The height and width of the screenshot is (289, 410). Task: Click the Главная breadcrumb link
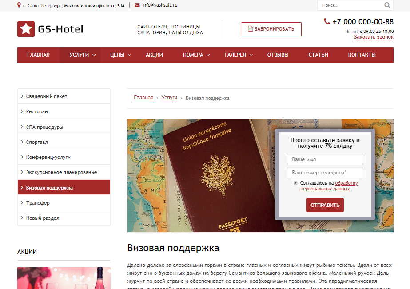pyautogui.click(x=143, y=98)
